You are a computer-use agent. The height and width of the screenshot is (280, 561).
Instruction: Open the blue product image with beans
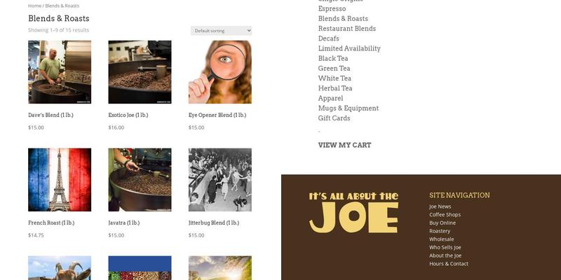pyautogui.click(x=140, y=268)
